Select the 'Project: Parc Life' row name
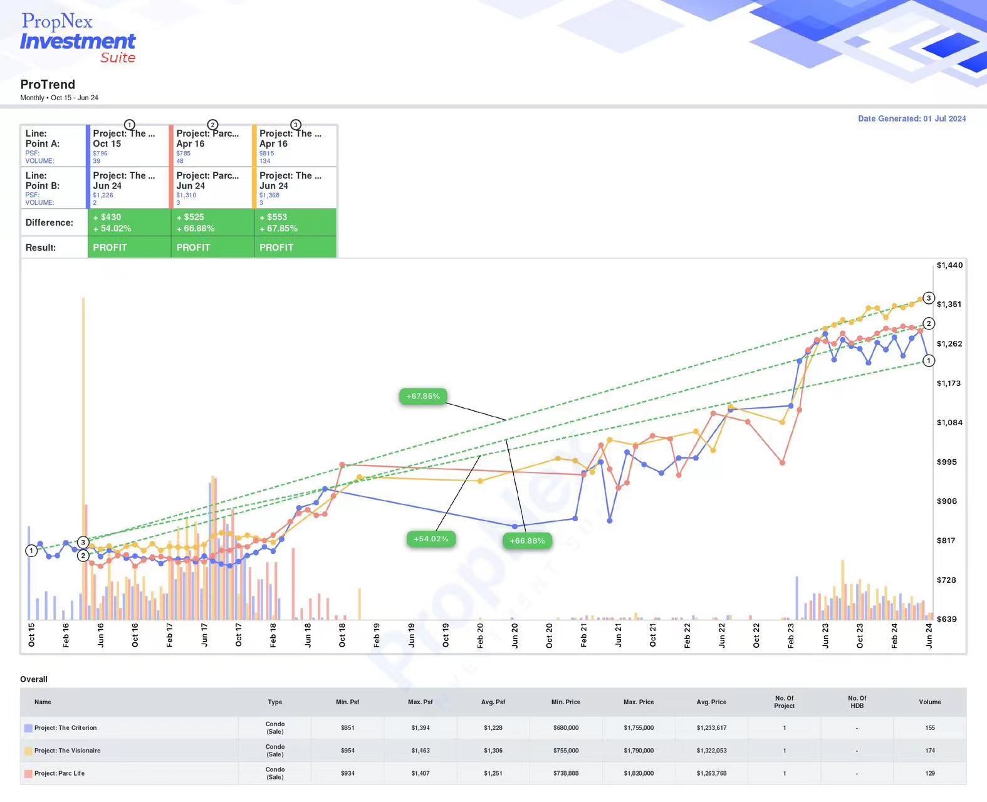This screenshot has width=987, height=802. [60, 773]
